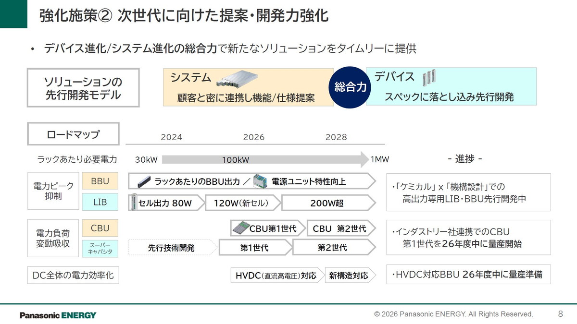Click the slide title 強化施策②

(x=184, y=15)
